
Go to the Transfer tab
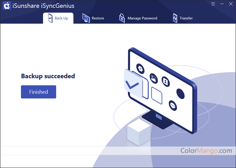pyautogui.click(x=186, y=18)
